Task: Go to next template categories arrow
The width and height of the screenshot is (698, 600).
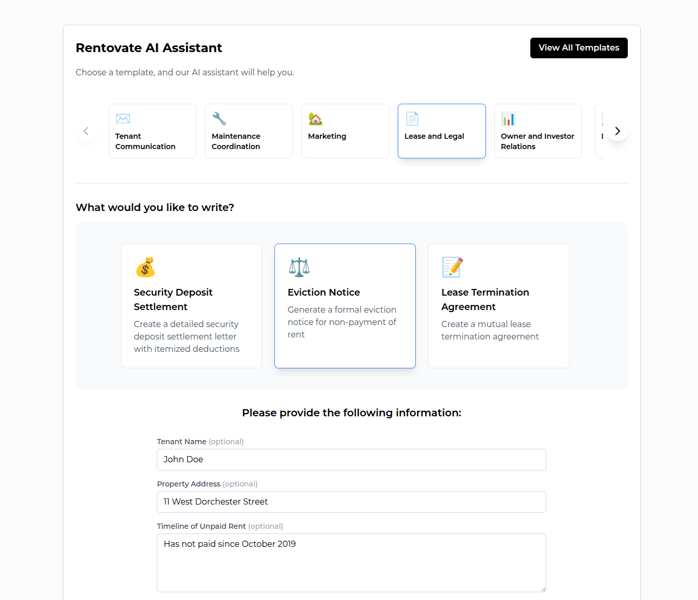Action: (618, 131)
